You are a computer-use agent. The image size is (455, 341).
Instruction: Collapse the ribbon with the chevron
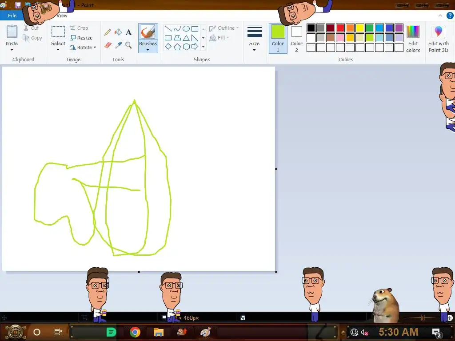point(440,16)
